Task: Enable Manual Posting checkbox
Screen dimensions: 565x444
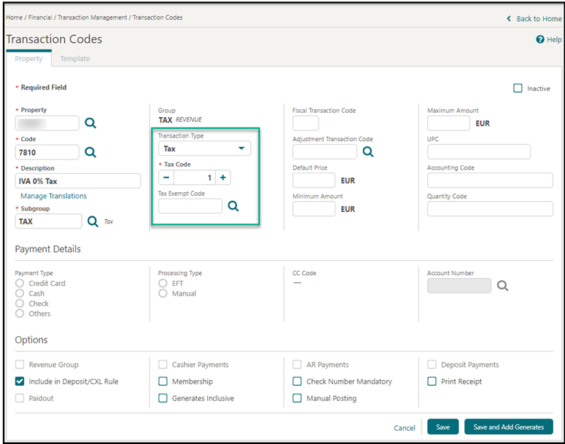Action: click(297, 398)
